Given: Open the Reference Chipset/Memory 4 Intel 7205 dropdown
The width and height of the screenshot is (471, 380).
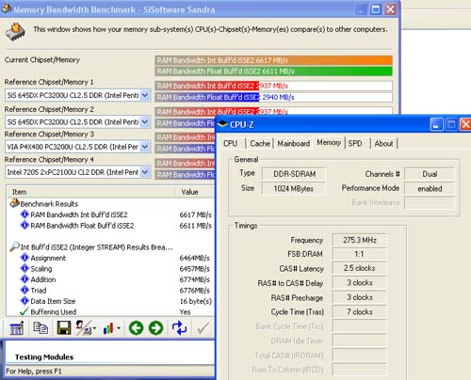Looking at the screenshot, I should click(x=145, y=172).
